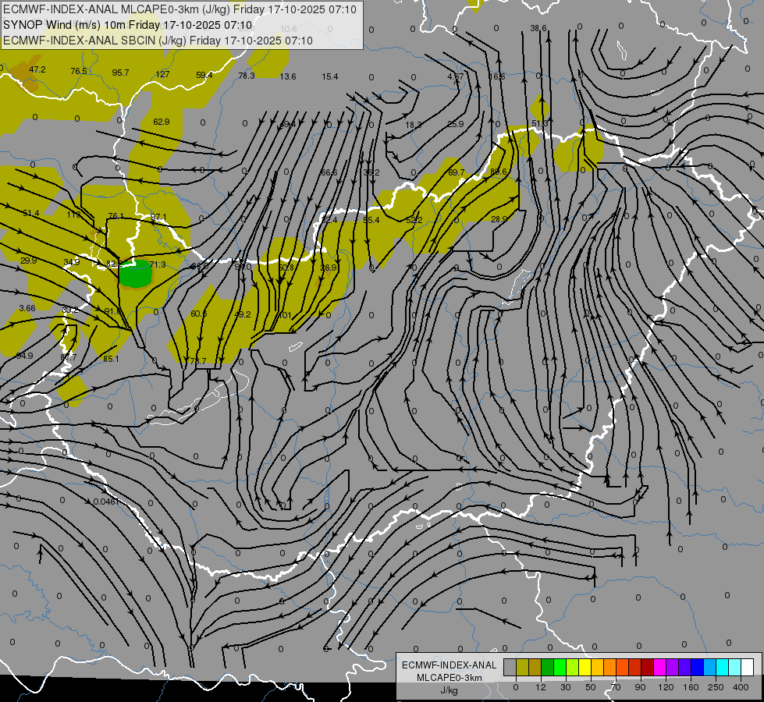The height and width of the screenshot is (702, 764).
Task: Click map value 32.4
Action: (329, 220)
